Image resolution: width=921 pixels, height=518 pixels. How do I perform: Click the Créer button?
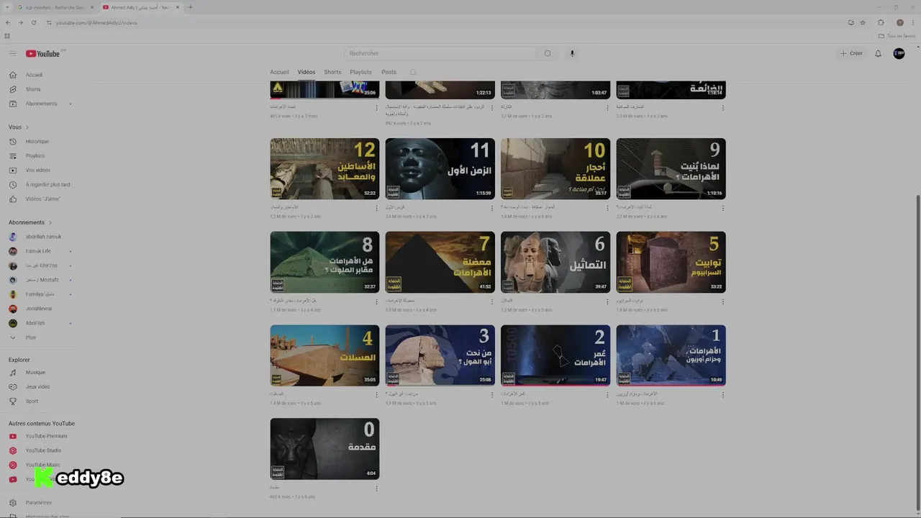851,53
